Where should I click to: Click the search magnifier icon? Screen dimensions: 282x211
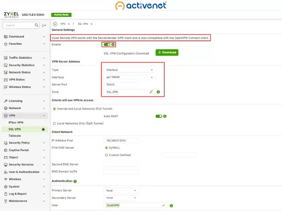pyautogui.click(x=37, y=25)
